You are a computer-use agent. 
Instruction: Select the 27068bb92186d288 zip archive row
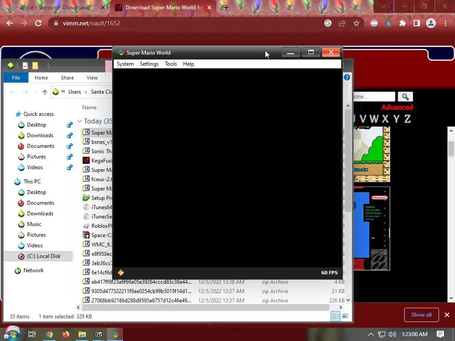(213, 301)
